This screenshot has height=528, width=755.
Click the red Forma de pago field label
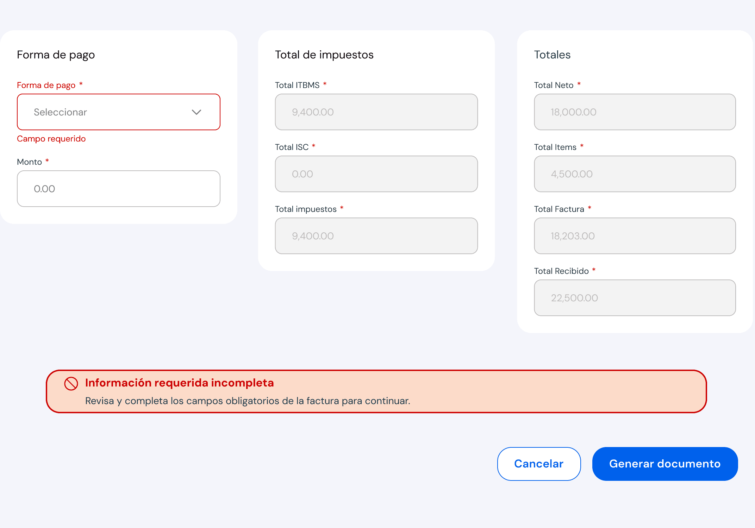[x=46, y=85]
